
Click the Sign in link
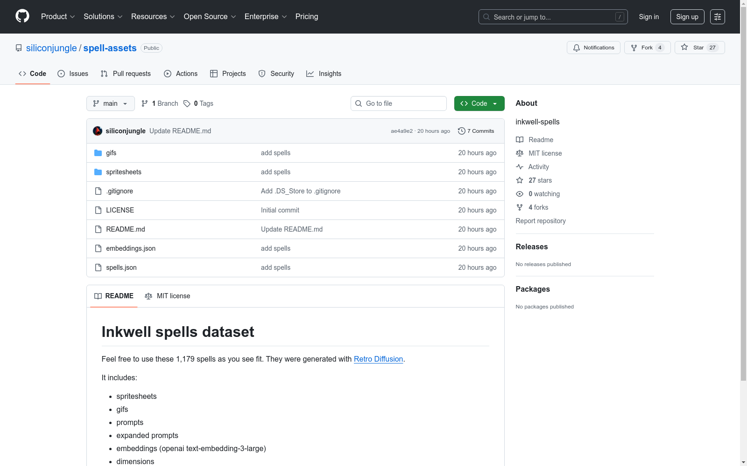[649, 17]
